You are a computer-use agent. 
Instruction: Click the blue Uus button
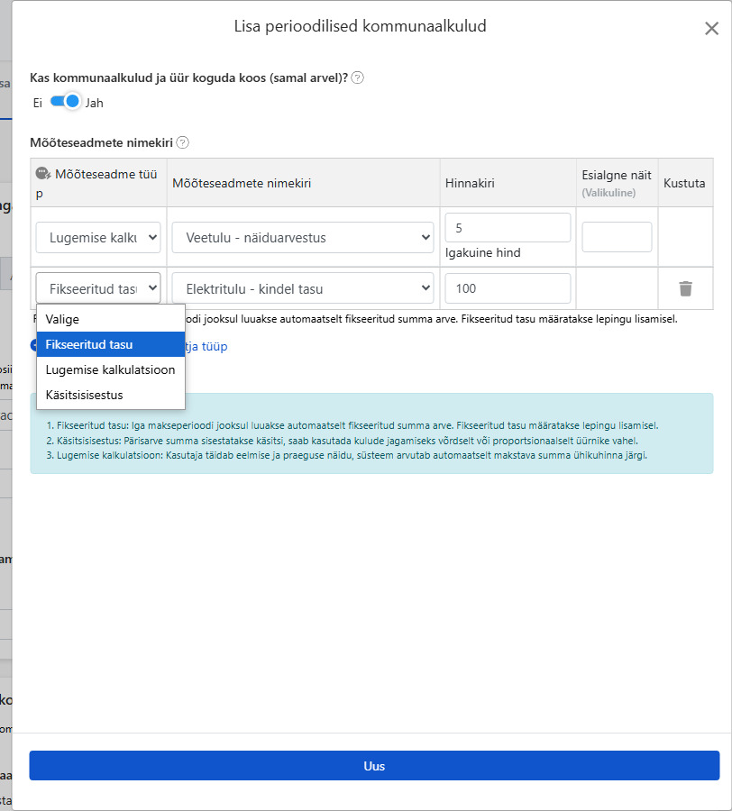(x=374, y=765)
